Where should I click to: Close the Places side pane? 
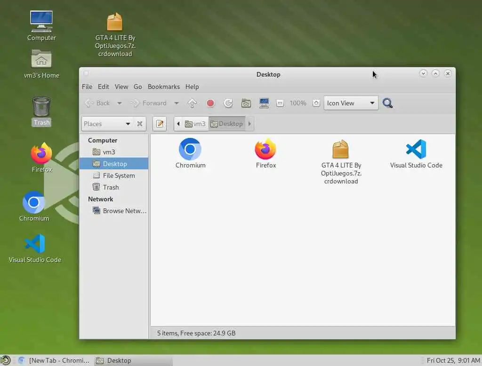[x=140, y=124]
